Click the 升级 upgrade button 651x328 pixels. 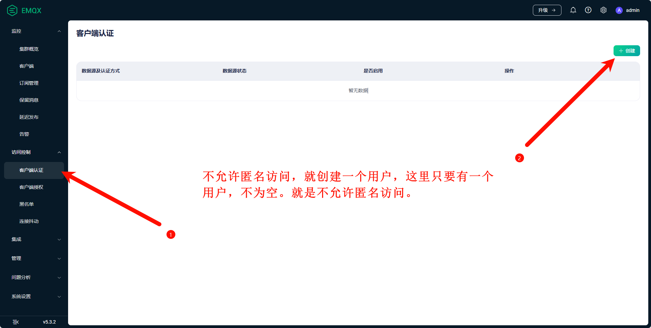[547, 10]
